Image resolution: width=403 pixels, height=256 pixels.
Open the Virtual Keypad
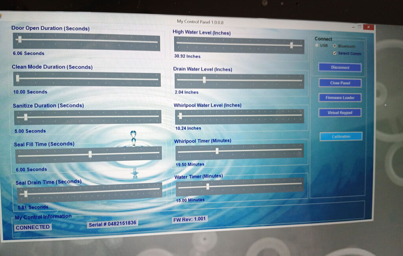pos(340,113)
